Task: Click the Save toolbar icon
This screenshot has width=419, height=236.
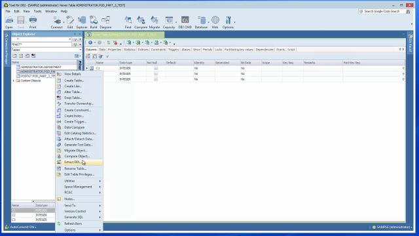Action: click(21, 22)
